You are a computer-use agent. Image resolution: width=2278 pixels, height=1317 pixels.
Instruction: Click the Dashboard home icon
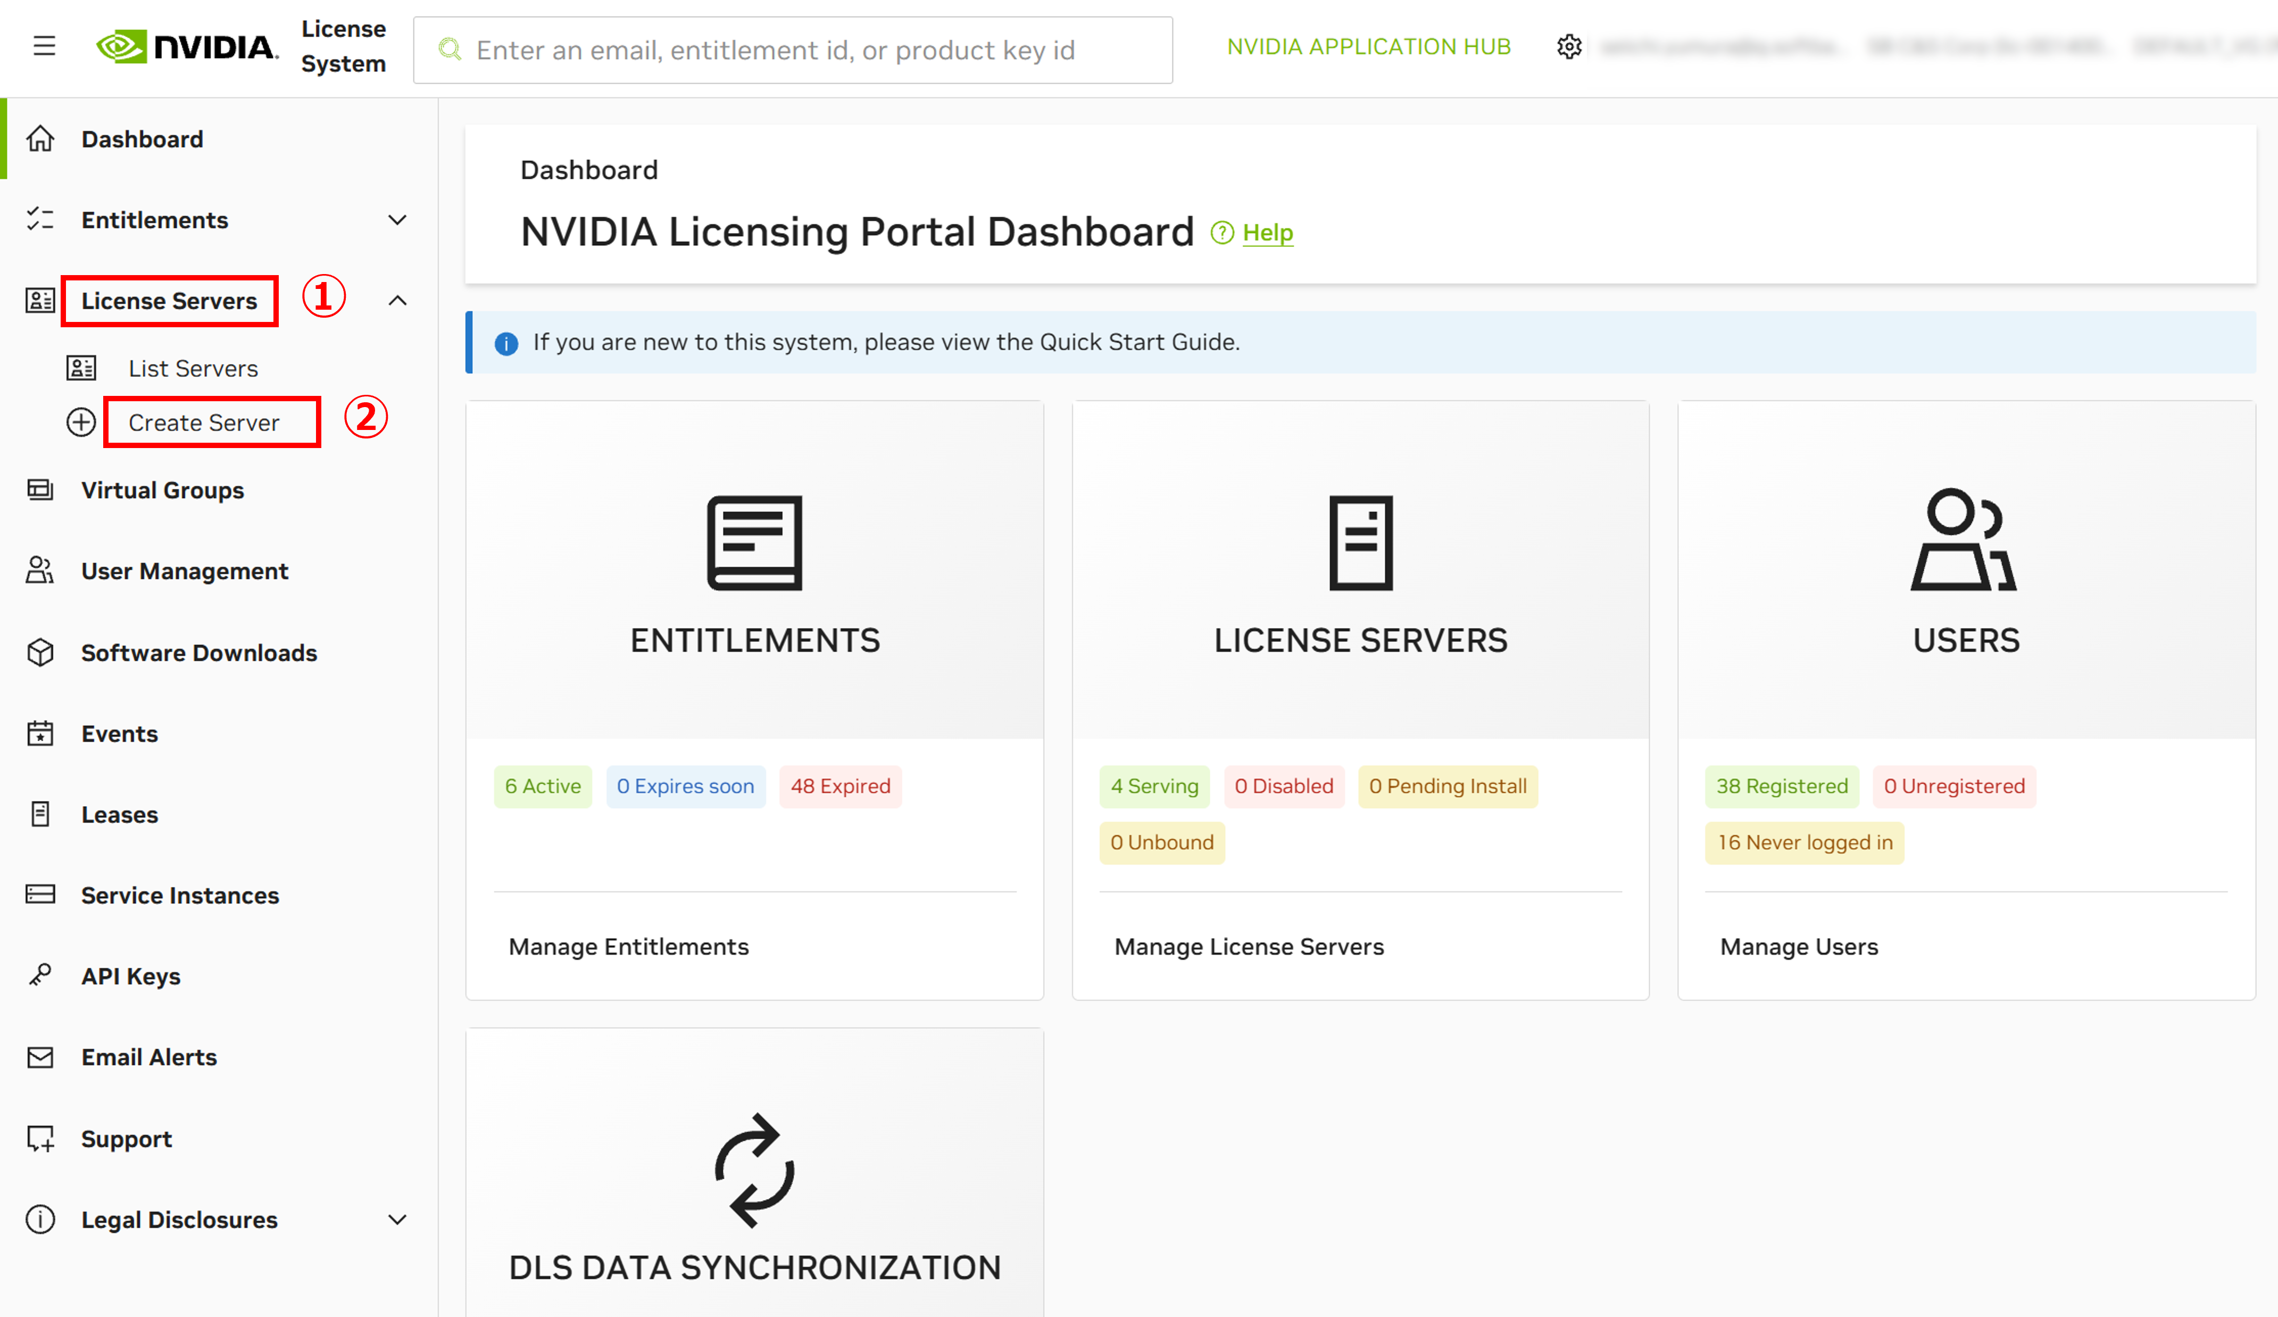40,139
